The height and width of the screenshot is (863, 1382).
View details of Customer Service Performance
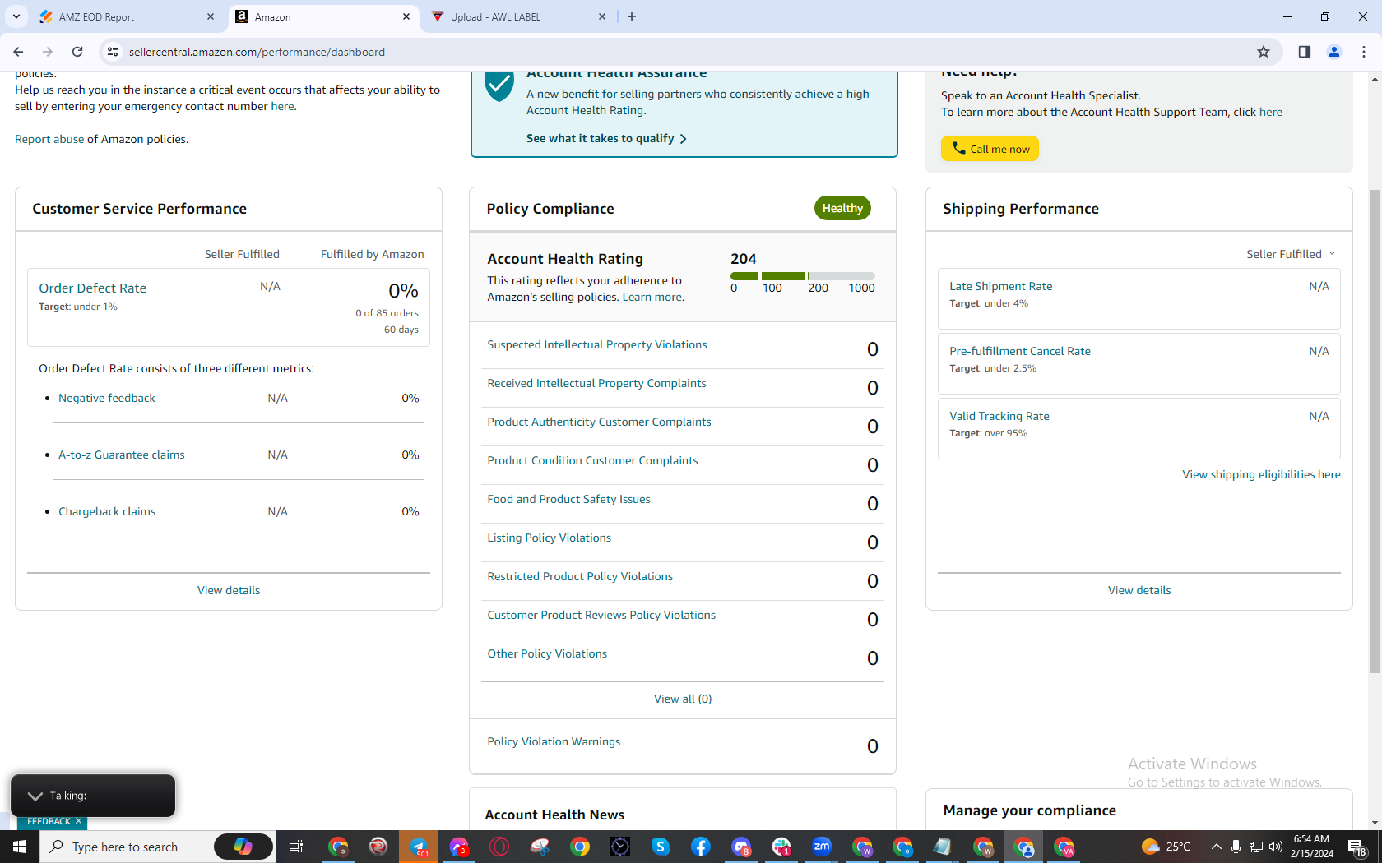coord(229,590)
